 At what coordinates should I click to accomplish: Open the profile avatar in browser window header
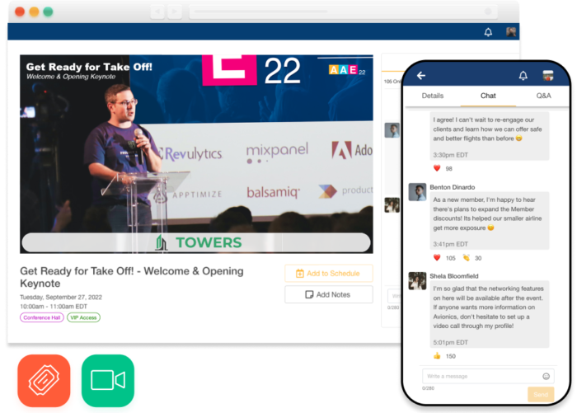pyautogui.click(x=511, y=32)
